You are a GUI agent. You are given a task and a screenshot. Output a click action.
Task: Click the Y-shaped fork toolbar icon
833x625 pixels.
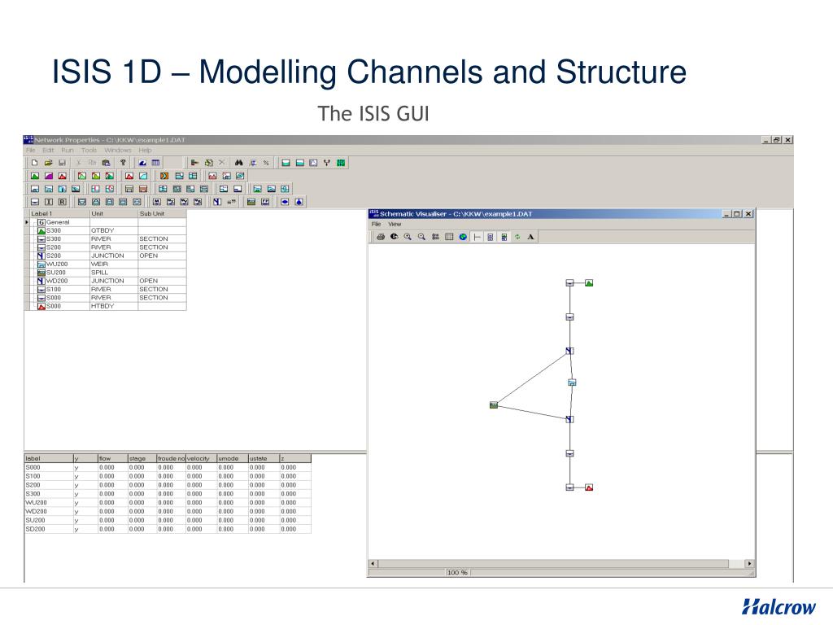click(x=327, y=163)
